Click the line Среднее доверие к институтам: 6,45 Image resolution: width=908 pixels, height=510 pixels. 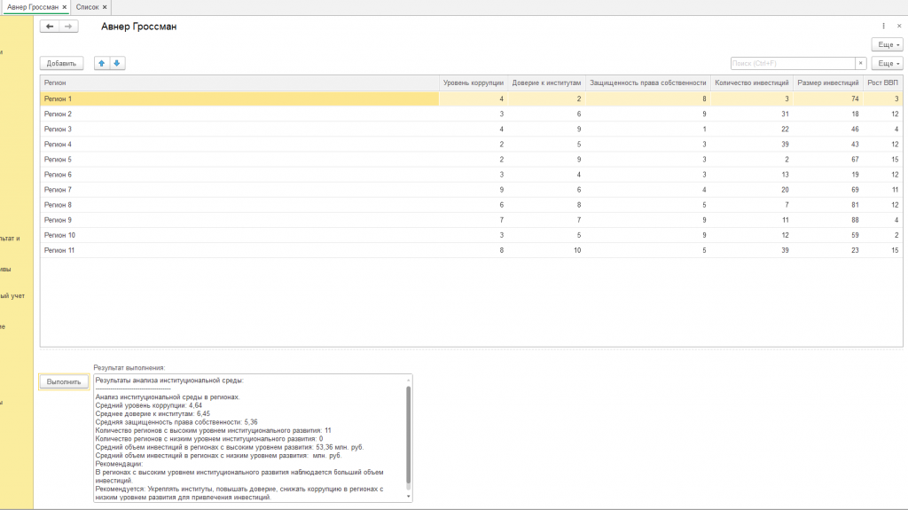point(153,414)
